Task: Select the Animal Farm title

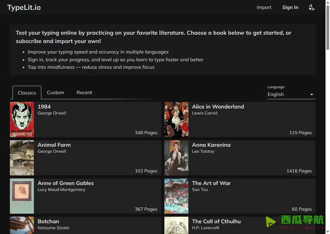Action: pos(54,145)
